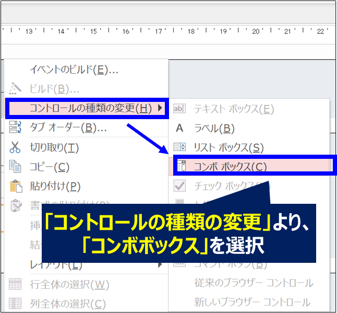This screenshot has width=337, height=313.
Task: Click the combo box icon
Action: click(180, 166)
